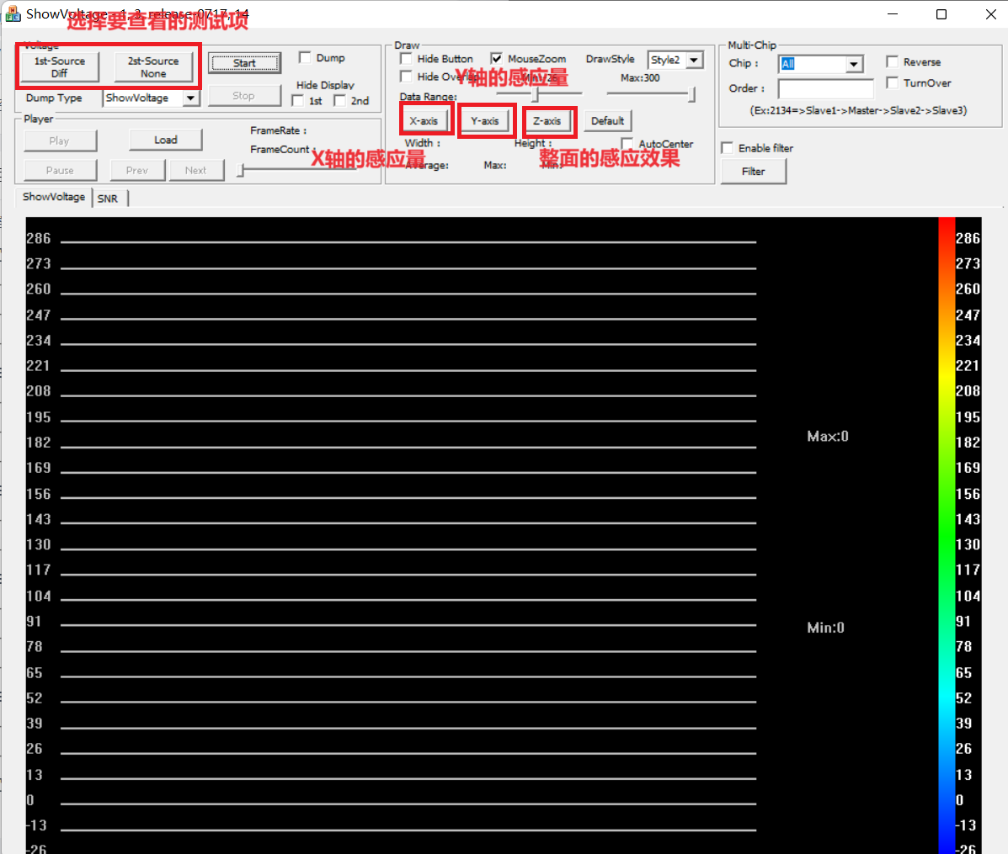Enable the Dump checkbox

[306, 58]
